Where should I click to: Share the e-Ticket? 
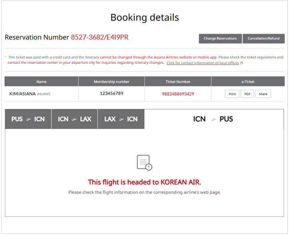[263, 94]
